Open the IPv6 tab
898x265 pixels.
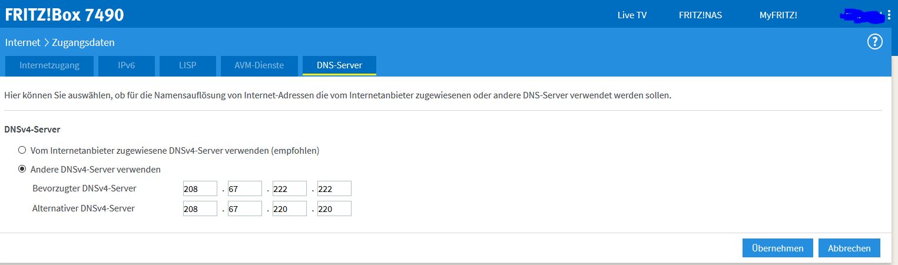(x=126, y=65)
